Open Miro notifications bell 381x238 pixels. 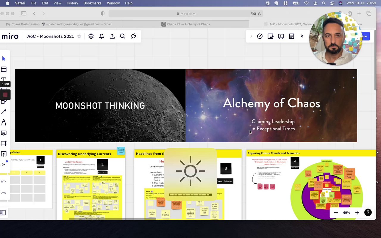coord(102,36)
